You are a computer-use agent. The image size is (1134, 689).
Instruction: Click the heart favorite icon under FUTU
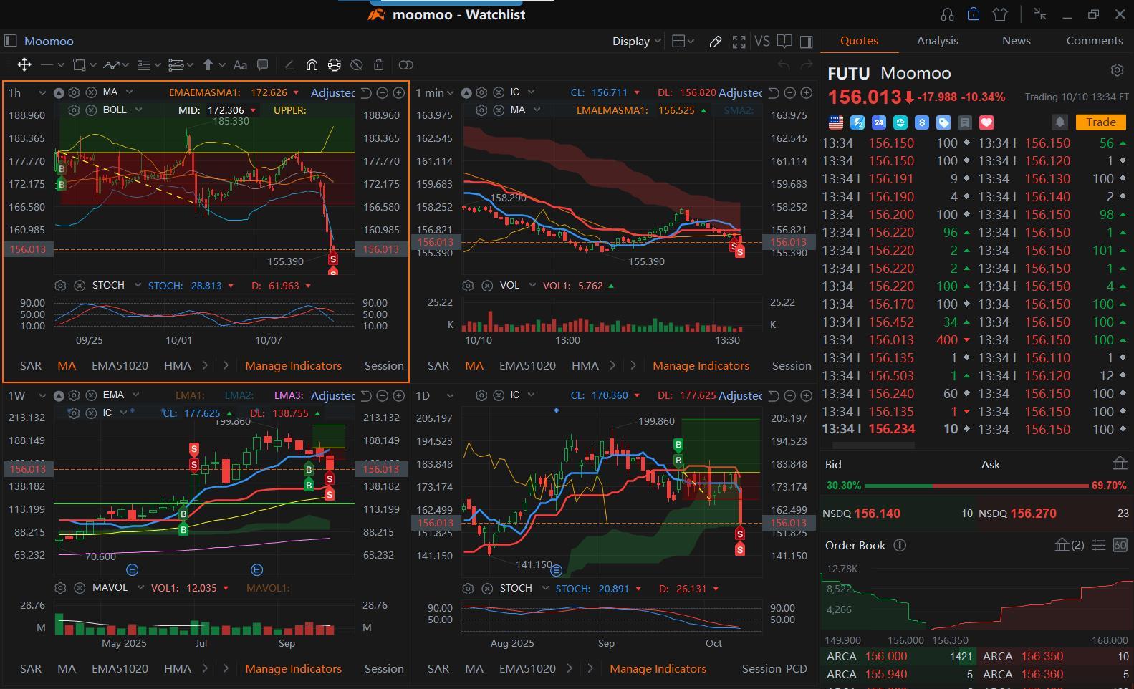[986, 122]
